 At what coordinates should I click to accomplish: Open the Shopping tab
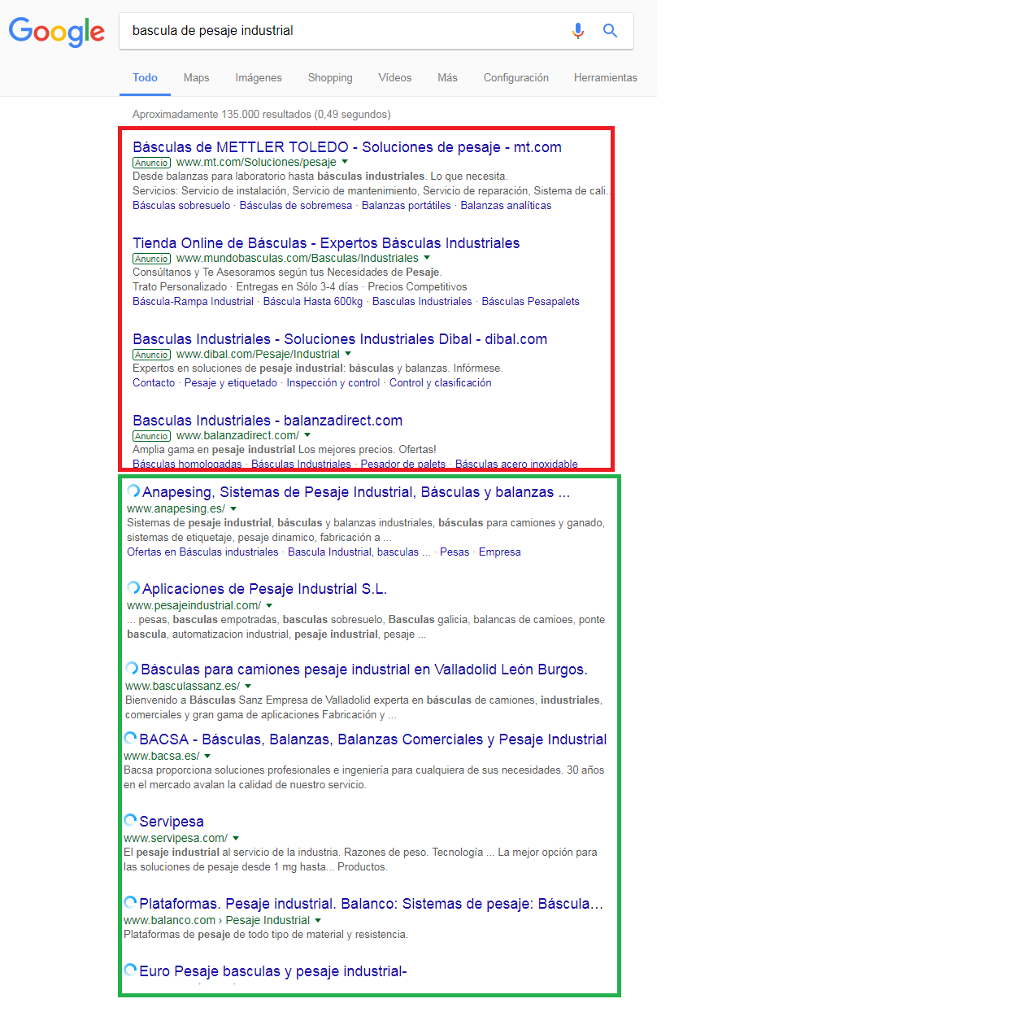(x=329, y=77)
